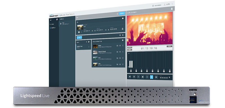
Task: Click the folder icon on Skate clip
Action: point(117,46)
